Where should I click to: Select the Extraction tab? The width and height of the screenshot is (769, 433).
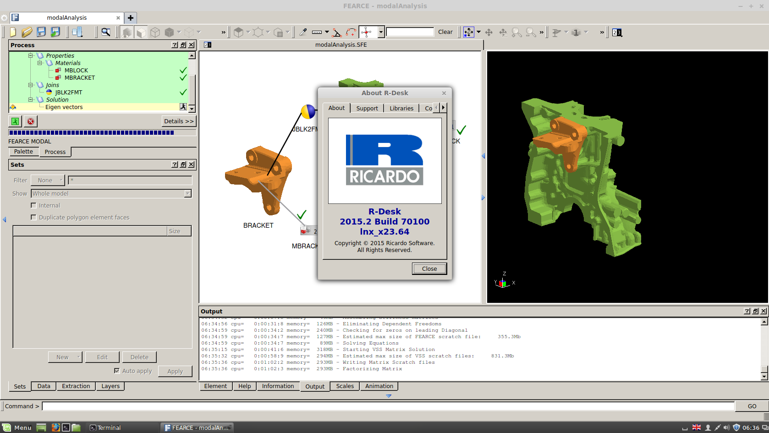(76, 386)
